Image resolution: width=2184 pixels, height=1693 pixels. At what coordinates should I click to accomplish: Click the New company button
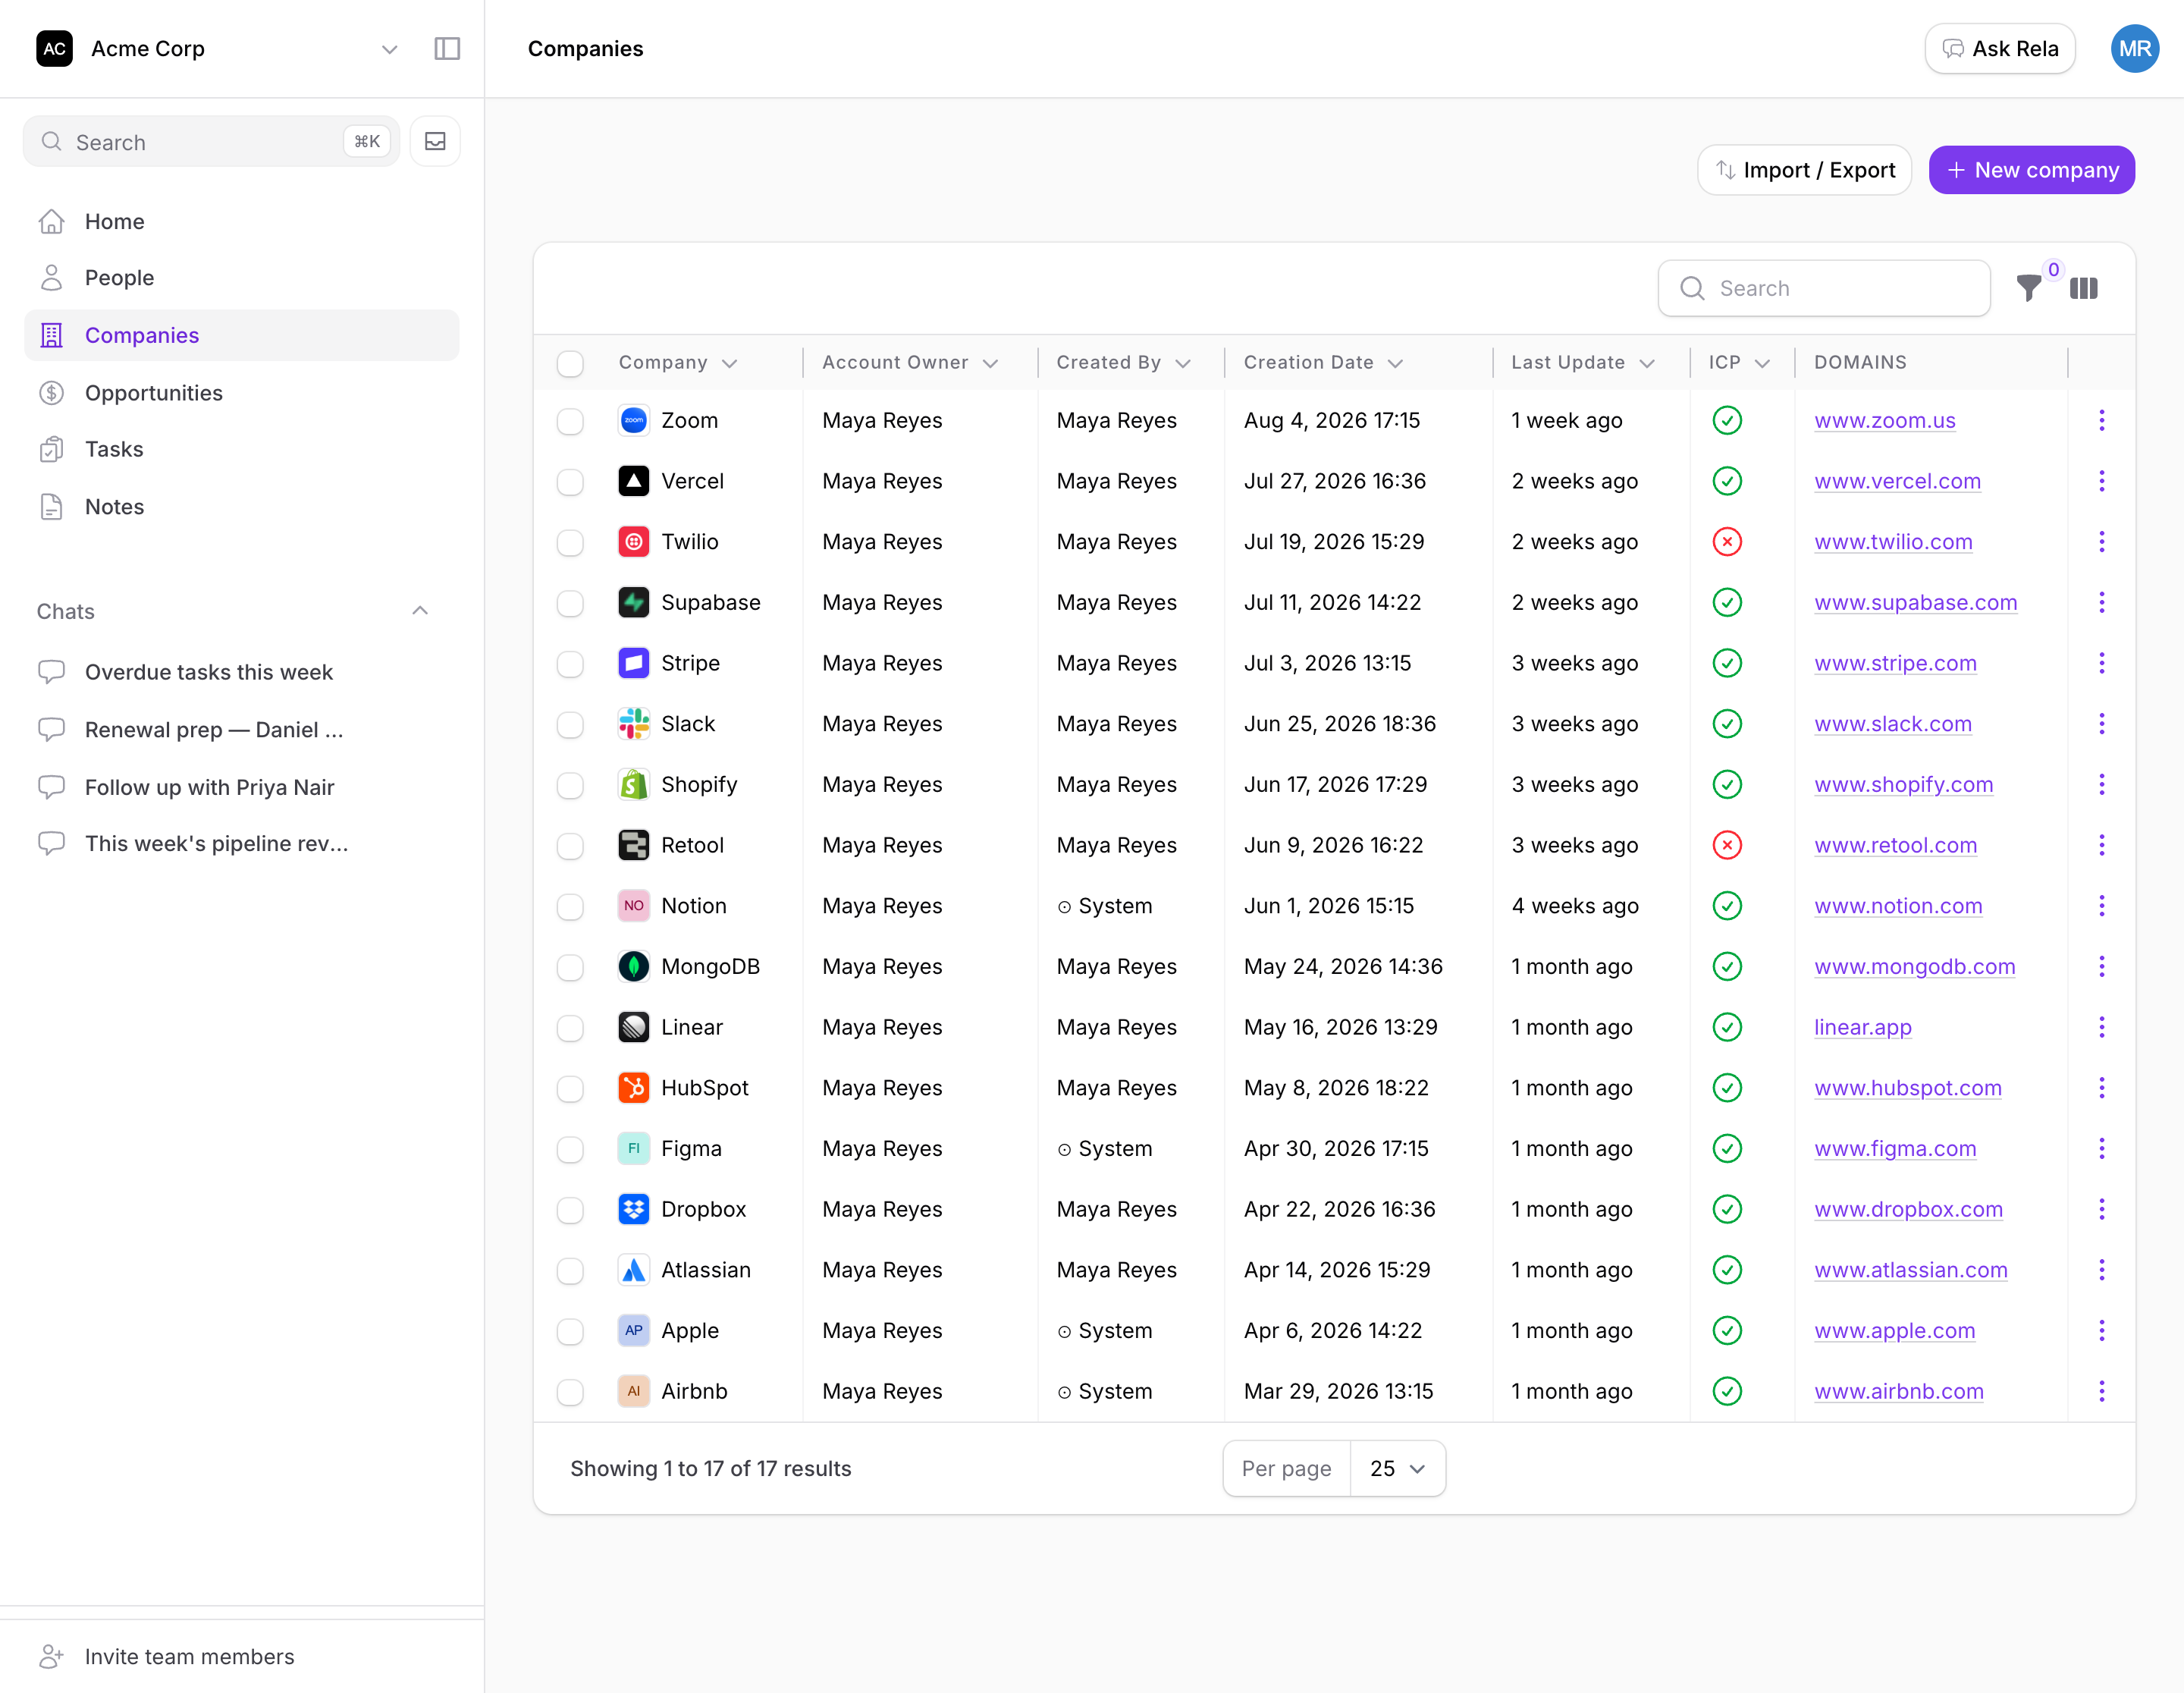click(x=2032, y=171)
